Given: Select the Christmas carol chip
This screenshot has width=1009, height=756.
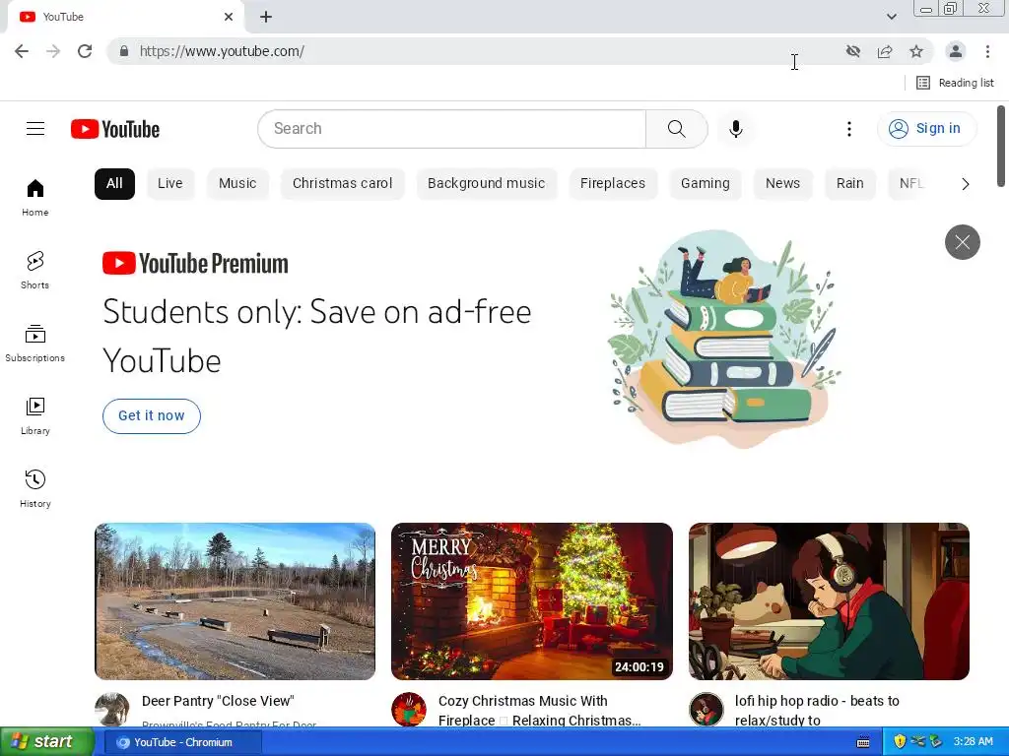Looking at the screenshot, I should point(342,184).
